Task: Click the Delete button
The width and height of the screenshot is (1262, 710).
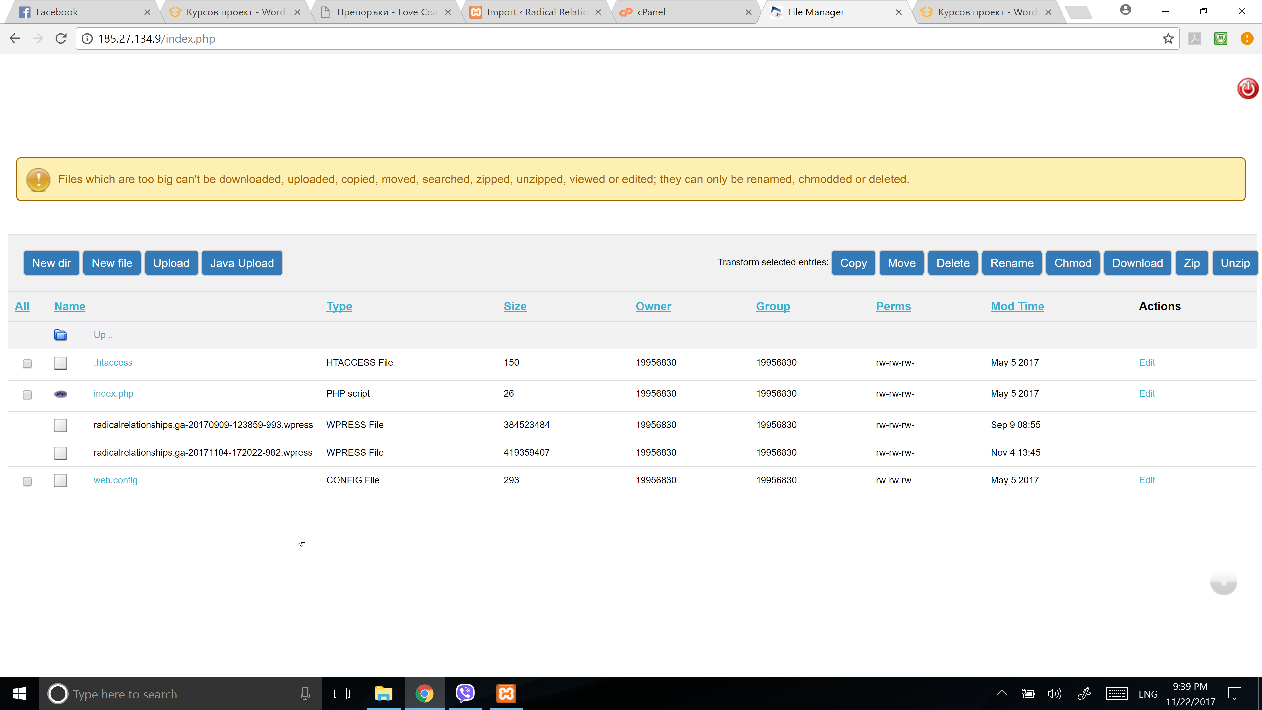Action: pos(953,263)
